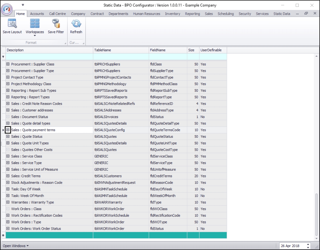Click the Save Layout icon
The image size is (320, 250).
(12, 24)
